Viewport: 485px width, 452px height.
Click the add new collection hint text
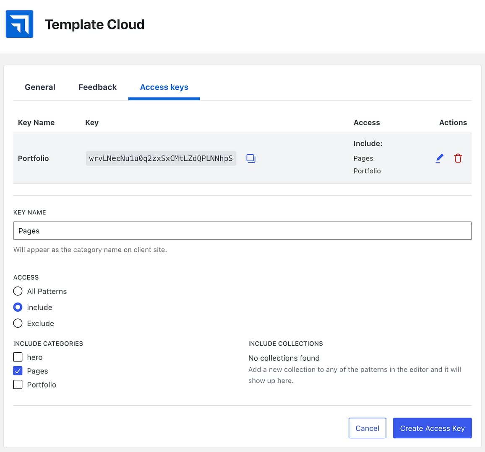point(355,375)
